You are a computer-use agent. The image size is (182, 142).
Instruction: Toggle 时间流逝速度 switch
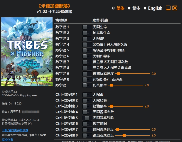pyautogui.click(x=87, y=129)
